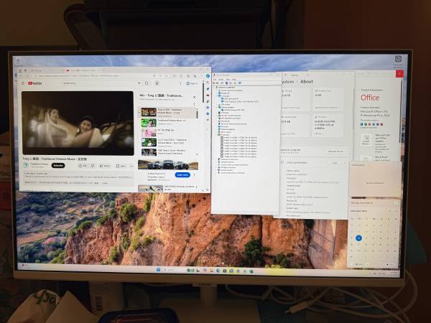Open the YouTube hamburger guide menu
This screenshot has height=323, width=431.
tap(23, 83)
